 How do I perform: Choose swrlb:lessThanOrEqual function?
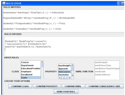click(x=107, y=69)
